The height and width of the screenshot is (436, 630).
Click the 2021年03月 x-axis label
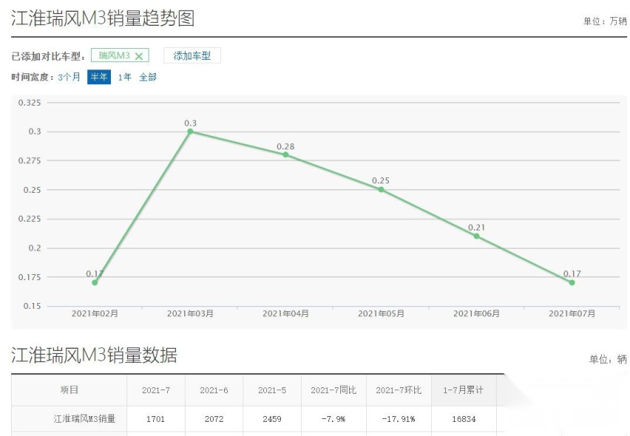click(x=191, y=313)
